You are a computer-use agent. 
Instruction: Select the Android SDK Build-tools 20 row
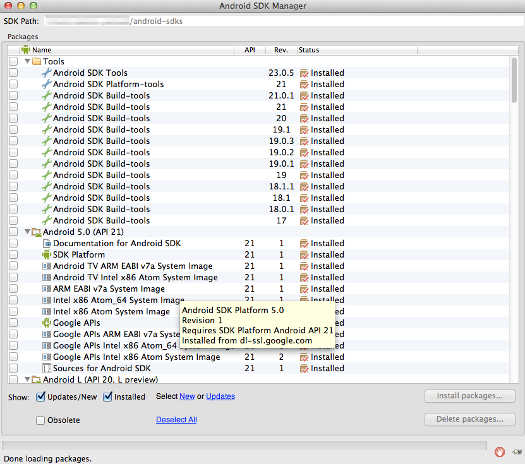(x=258, y=118)
